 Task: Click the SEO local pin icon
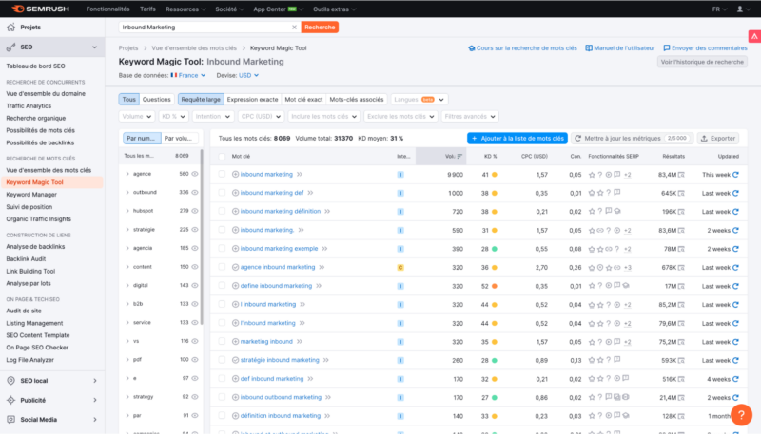[x=10, y=381]
